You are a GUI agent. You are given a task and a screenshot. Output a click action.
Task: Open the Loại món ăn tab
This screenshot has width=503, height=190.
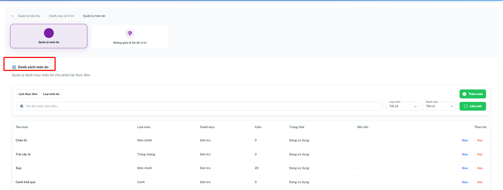point(51,94)
